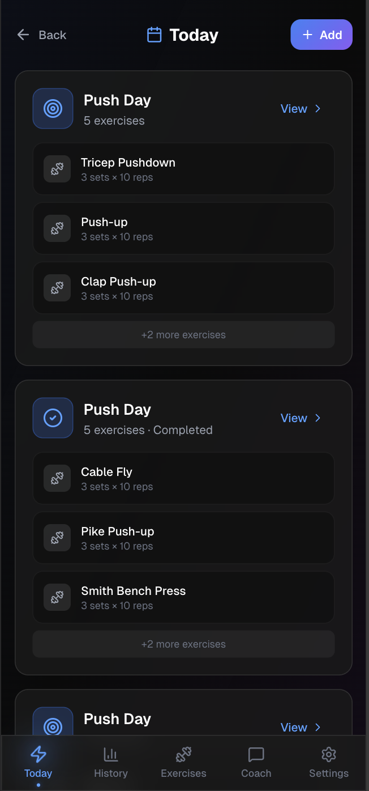The height and width of the screenshot is (791, 369).
Task: Click the dumbbell icon next to Cable Fly
Action: (57, 478)
